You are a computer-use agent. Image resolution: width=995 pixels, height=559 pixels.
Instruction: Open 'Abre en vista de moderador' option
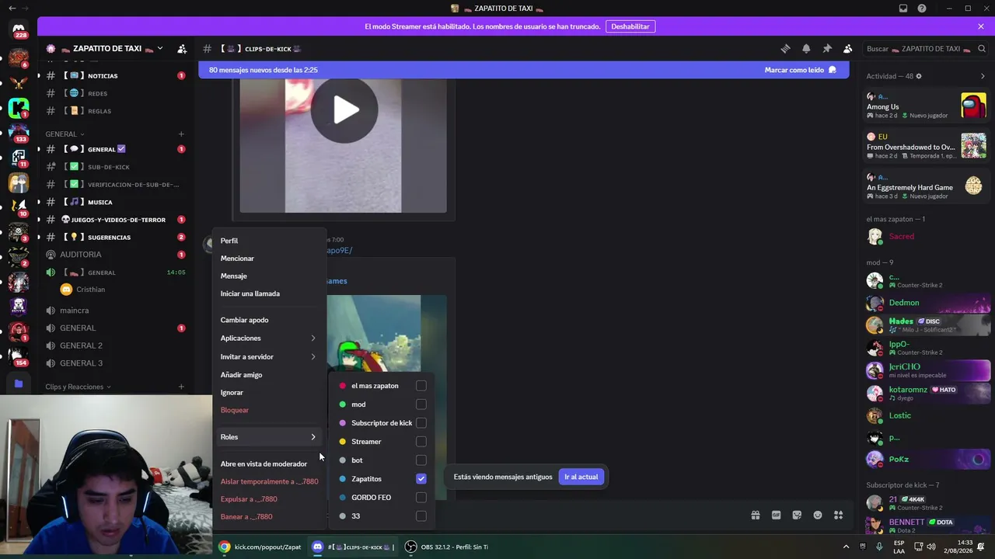[x=268, y=464]
